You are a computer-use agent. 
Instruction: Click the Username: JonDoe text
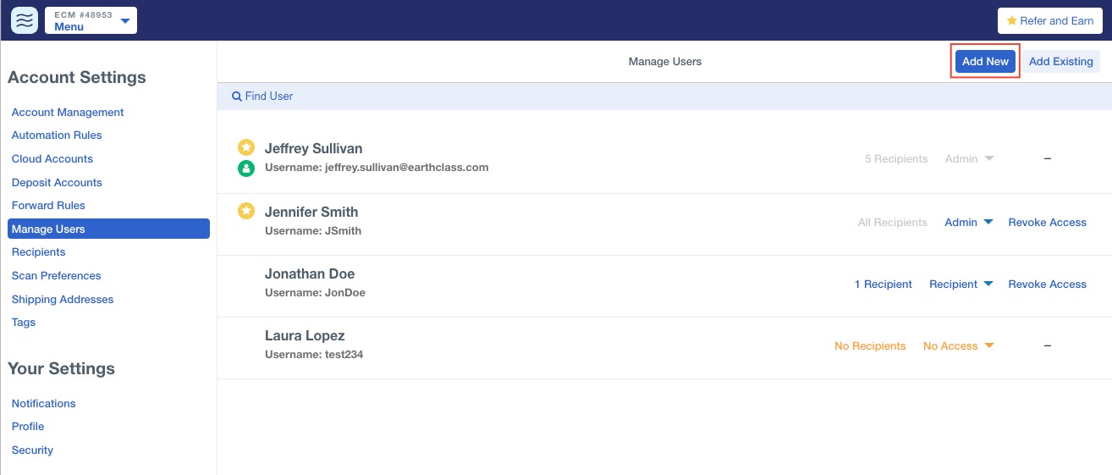tap(315, 292)
